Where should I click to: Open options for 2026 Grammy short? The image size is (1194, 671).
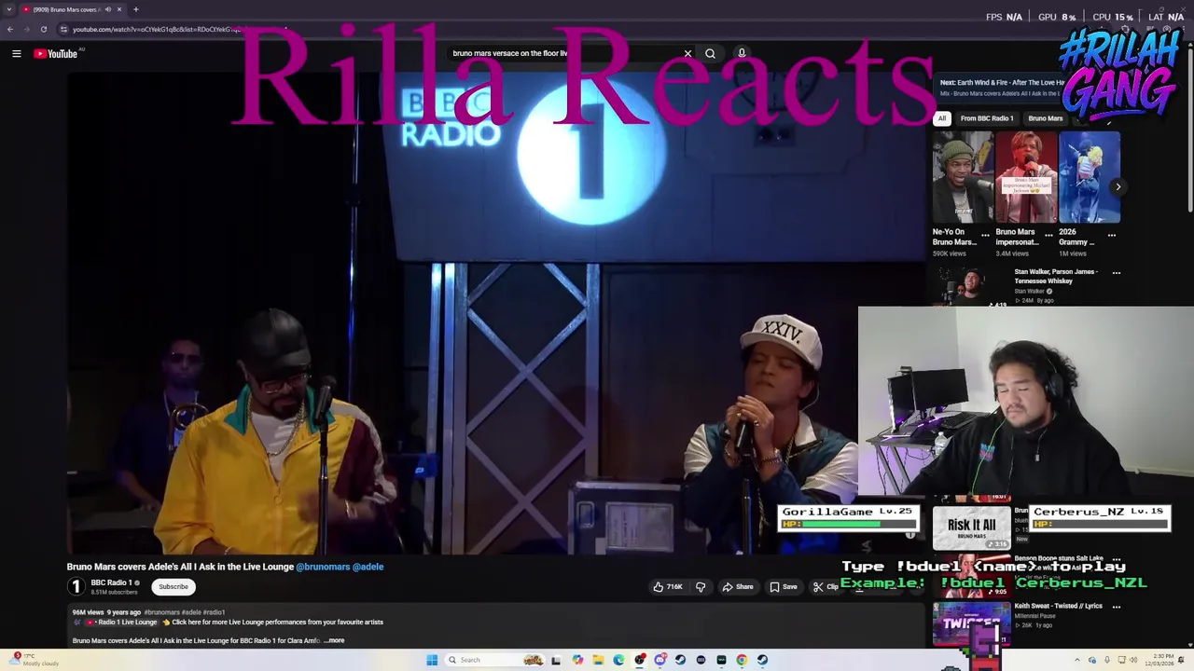(x=1112, y=235)
